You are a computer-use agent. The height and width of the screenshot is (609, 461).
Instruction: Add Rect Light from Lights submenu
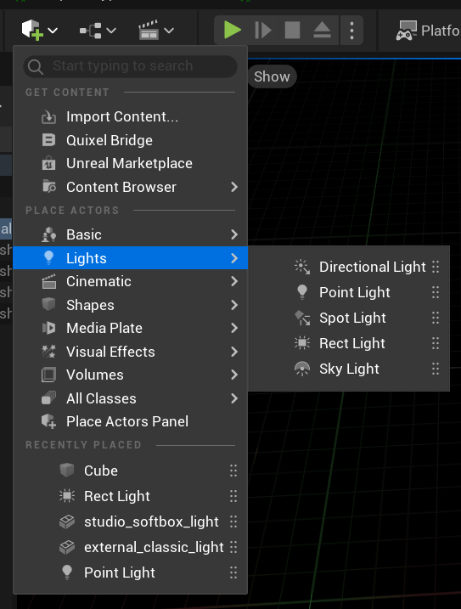[x=348, y=343]
